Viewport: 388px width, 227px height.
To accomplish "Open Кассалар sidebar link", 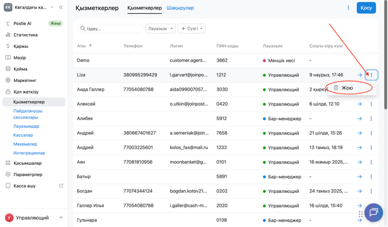I will click(23, 135).
